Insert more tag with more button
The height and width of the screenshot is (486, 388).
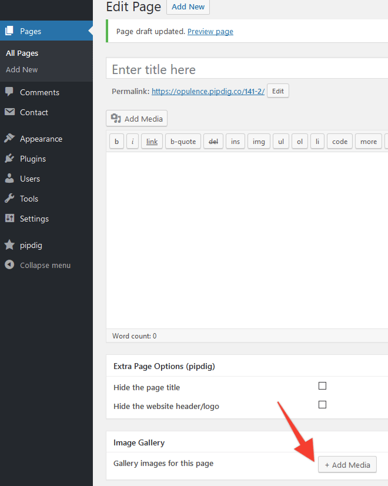[369, 142]
